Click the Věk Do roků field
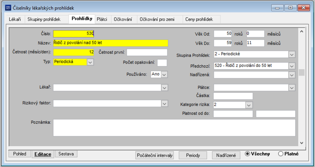Viewport: 315px width, 167px height. pos(223,43)
